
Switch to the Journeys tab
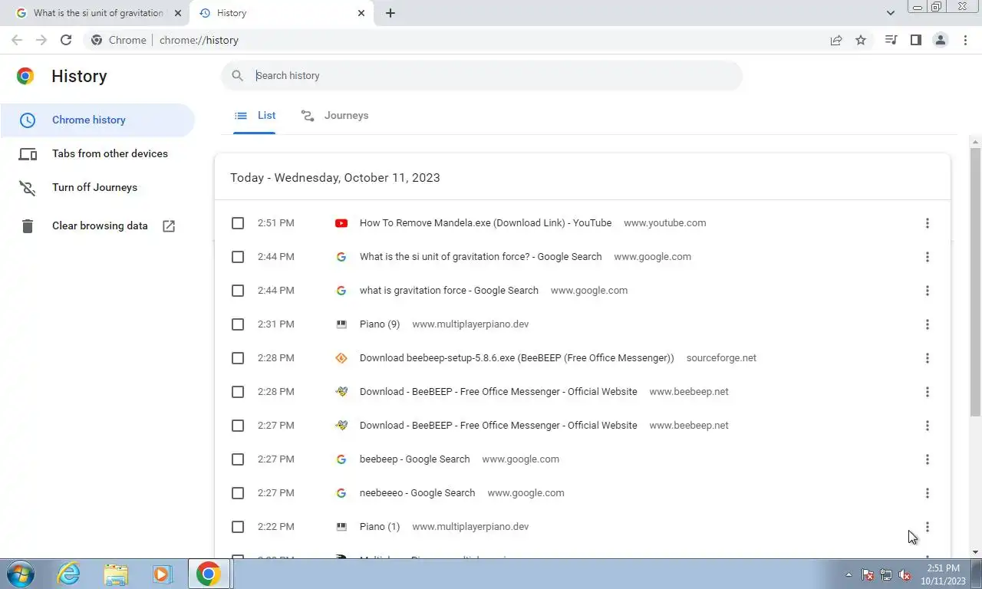[x=334, y=115]
